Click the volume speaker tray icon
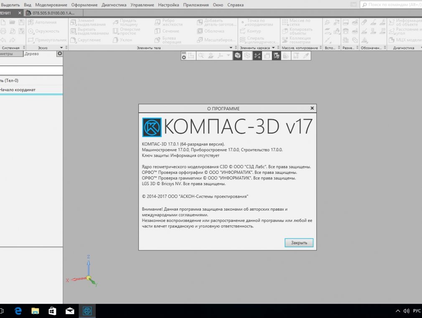This screenshot has height=318, width=422. [x=406, y=311]
